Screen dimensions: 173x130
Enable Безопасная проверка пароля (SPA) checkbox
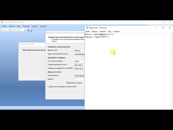tap(49, 87)
